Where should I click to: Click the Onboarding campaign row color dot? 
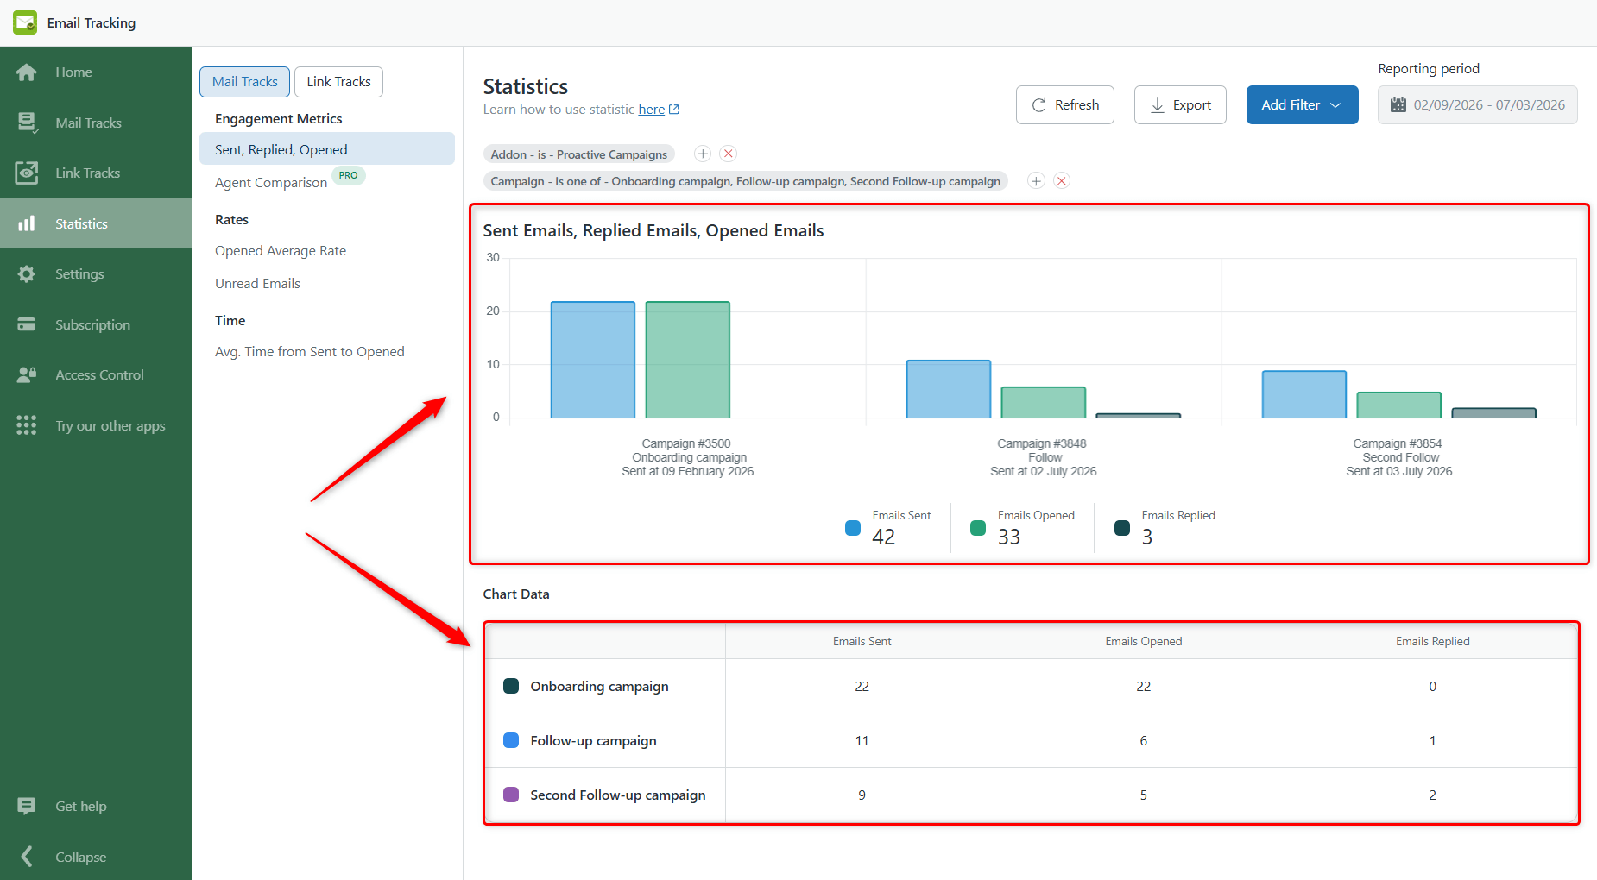(x=511, y=686)
